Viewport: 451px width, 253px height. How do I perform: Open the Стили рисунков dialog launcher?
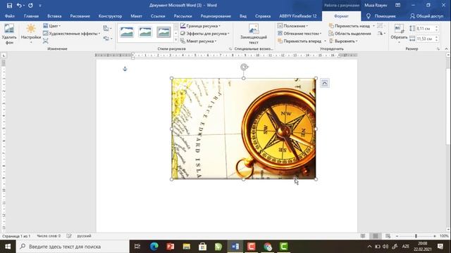coord(230,49)
